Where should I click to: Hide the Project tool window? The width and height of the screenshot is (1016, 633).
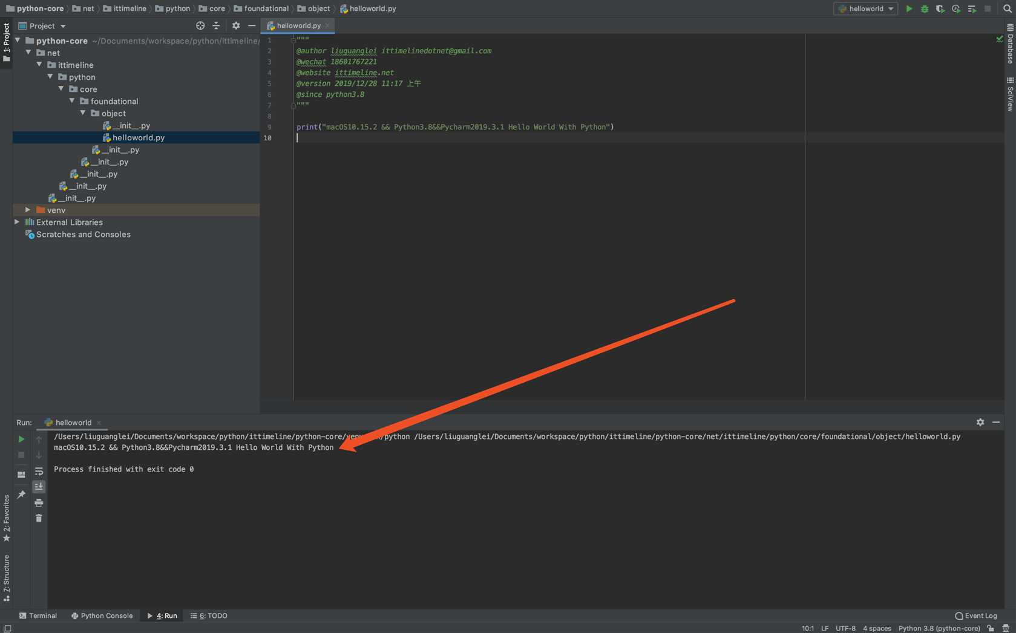252,25
